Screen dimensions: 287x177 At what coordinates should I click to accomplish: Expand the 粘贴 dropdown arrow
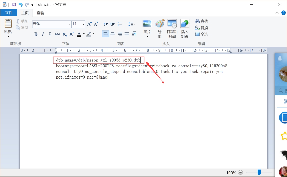(8, 36)
